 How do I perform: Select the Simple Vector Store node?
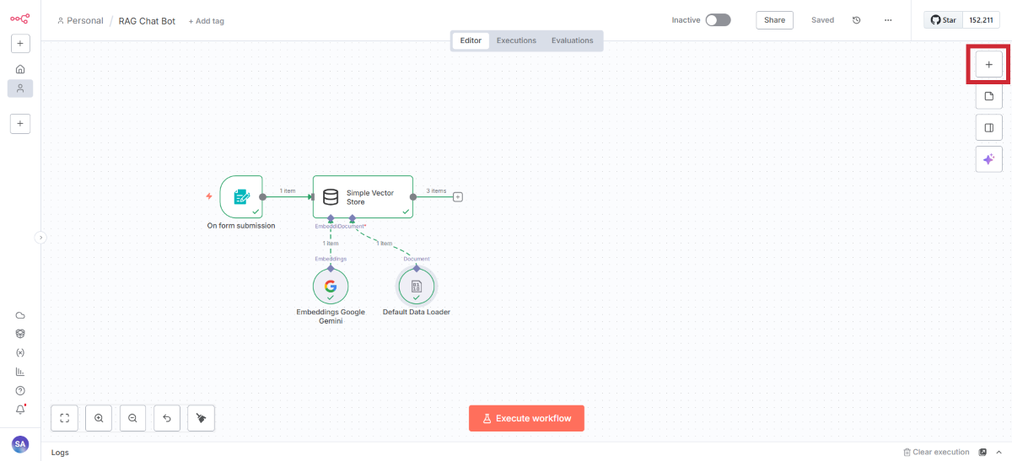tap(363, 196)
